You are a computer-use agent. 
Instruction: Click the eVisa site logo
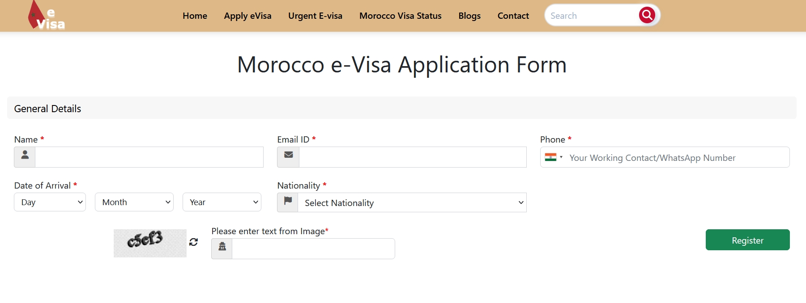tap(47, 16)
